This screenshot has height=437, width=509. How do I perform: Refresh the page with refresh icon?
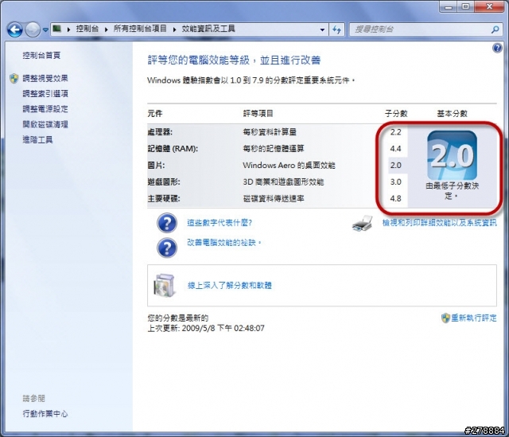click(337, 29)
